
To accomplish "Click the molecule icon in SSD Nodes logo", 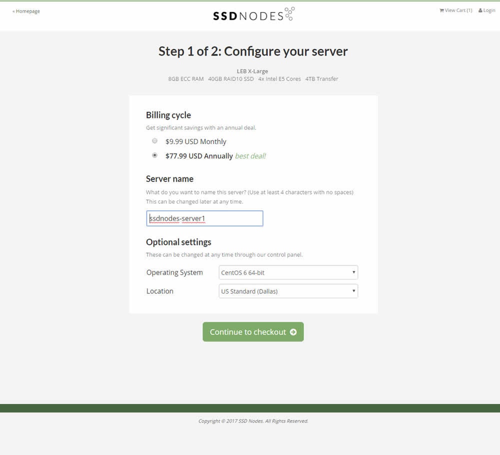I will point(289,13).
